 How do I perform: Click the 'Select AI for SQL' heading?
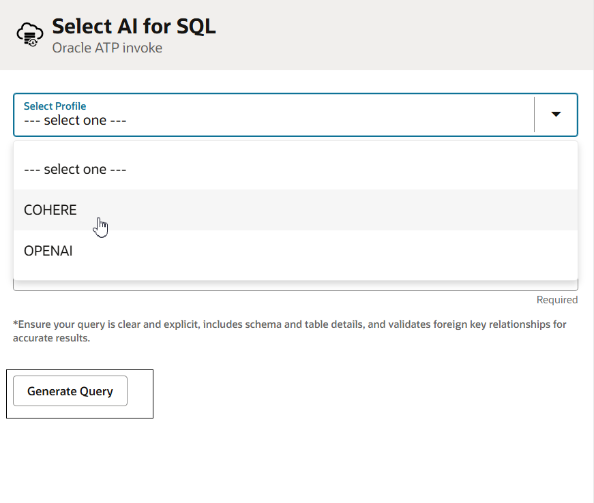pos(134,27)
